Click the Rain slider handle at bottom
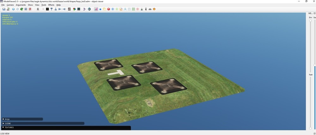Screen dimensions: 316x135 310,128
